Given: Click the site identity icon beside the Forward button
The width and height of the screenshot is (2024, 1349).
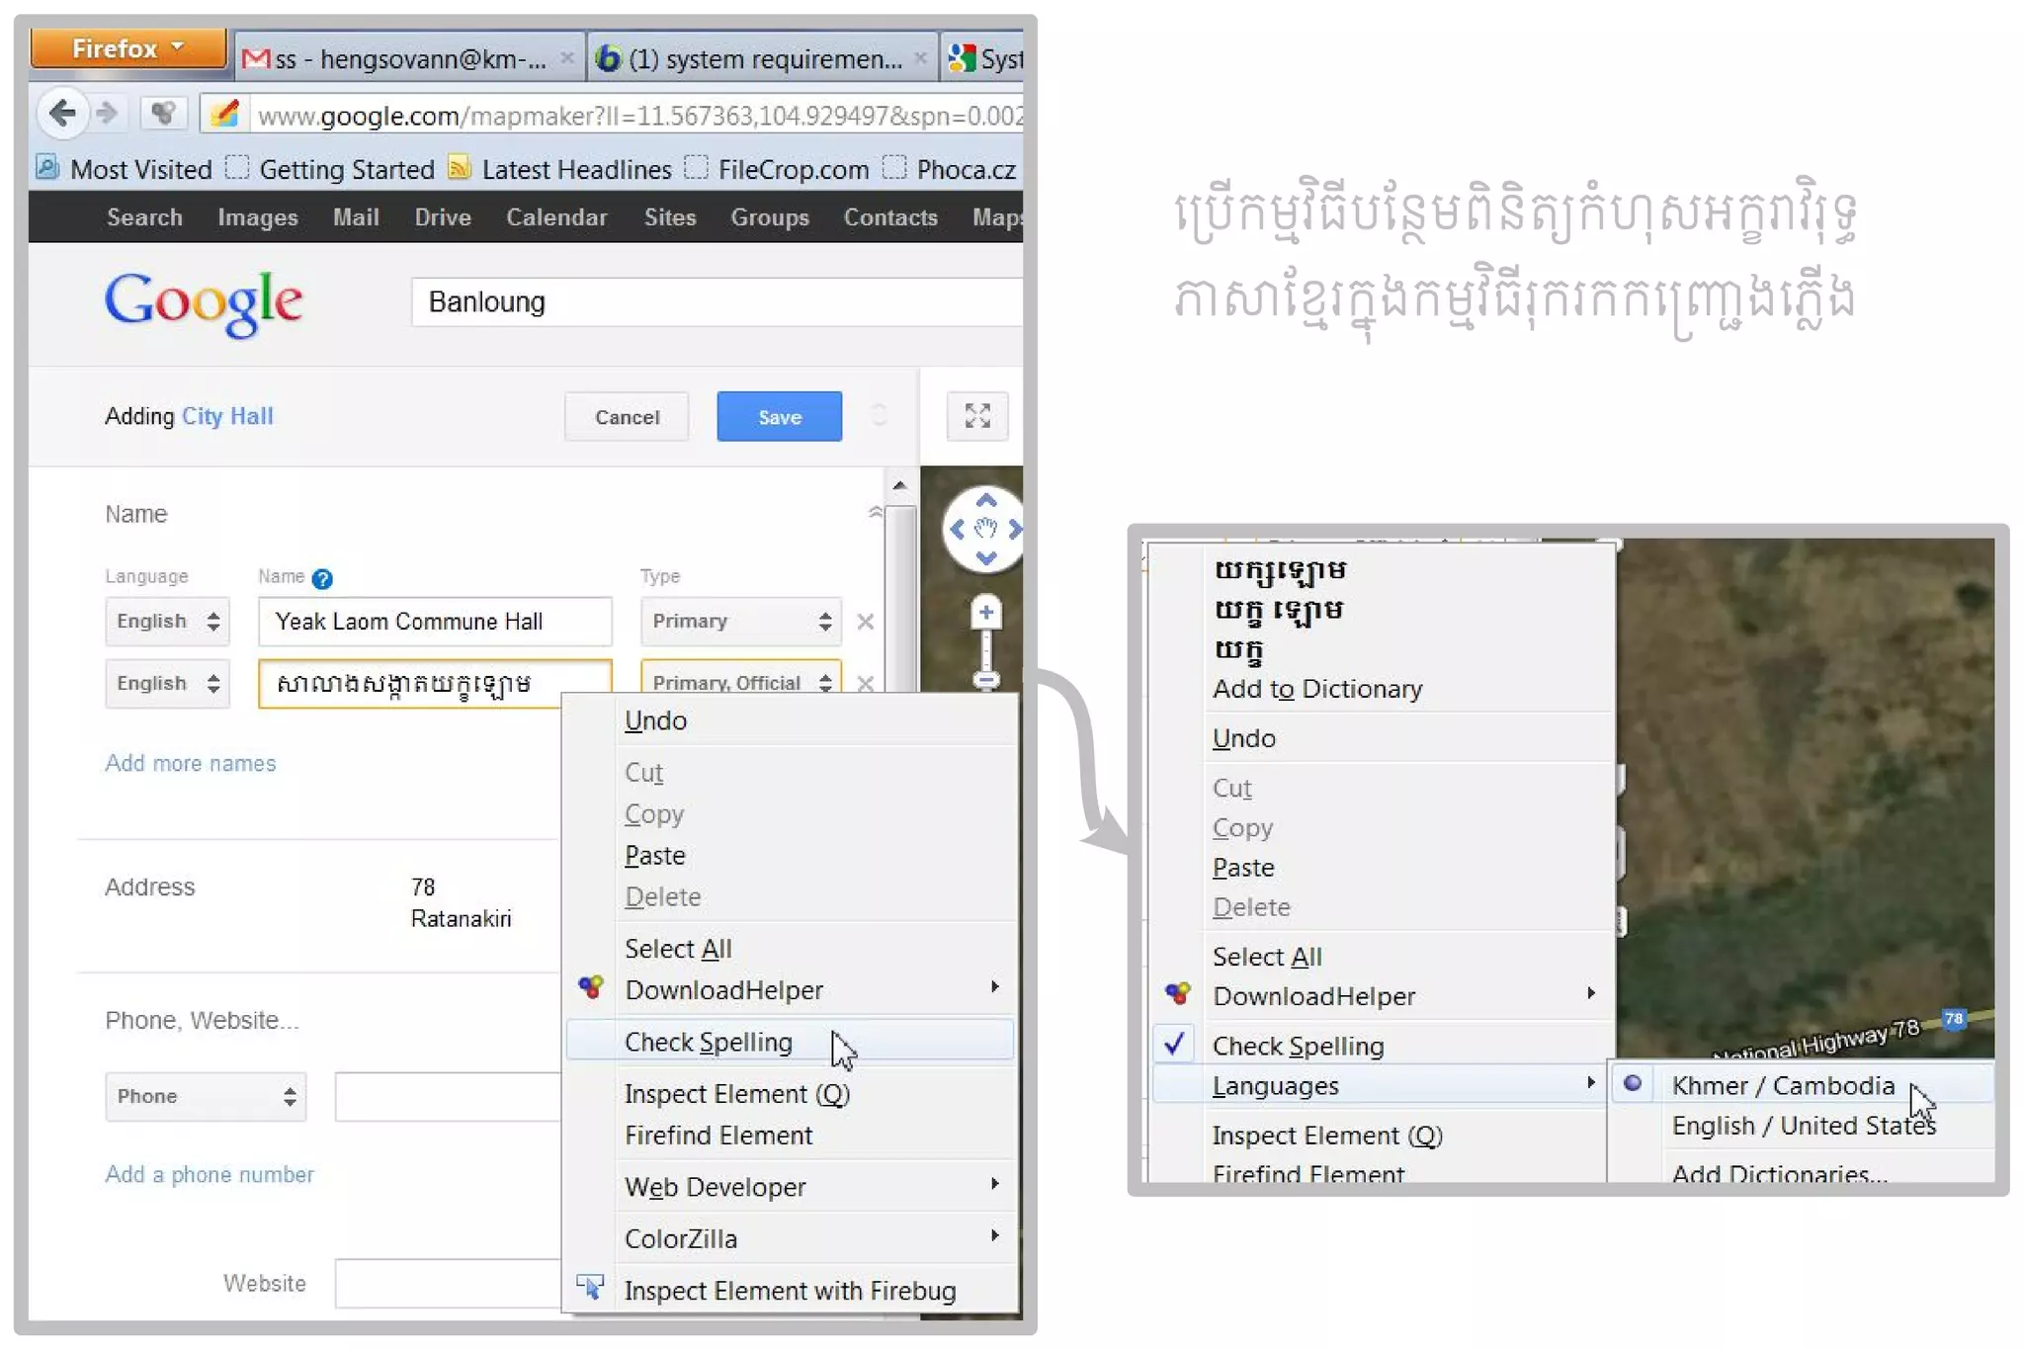Looking at the screenshot, I should [x=163, y=114].
